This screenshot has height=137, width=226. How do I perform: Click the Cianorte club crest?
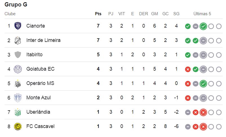pyautogui.click(x=18, y=26)
